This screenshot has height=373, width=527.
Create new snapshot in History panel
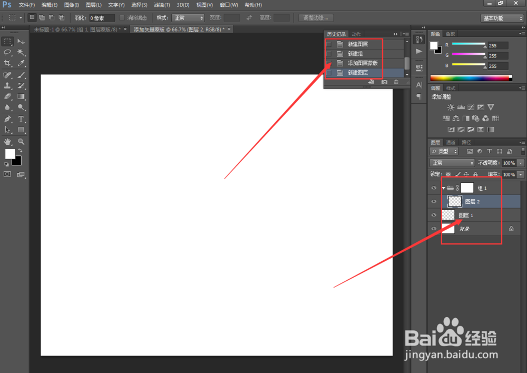pos(384,82)
